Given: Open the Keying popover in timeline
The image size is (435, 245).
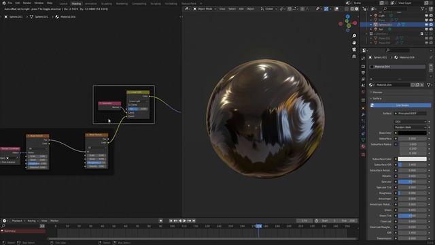Looking at the screenshot, I should 33,220.
